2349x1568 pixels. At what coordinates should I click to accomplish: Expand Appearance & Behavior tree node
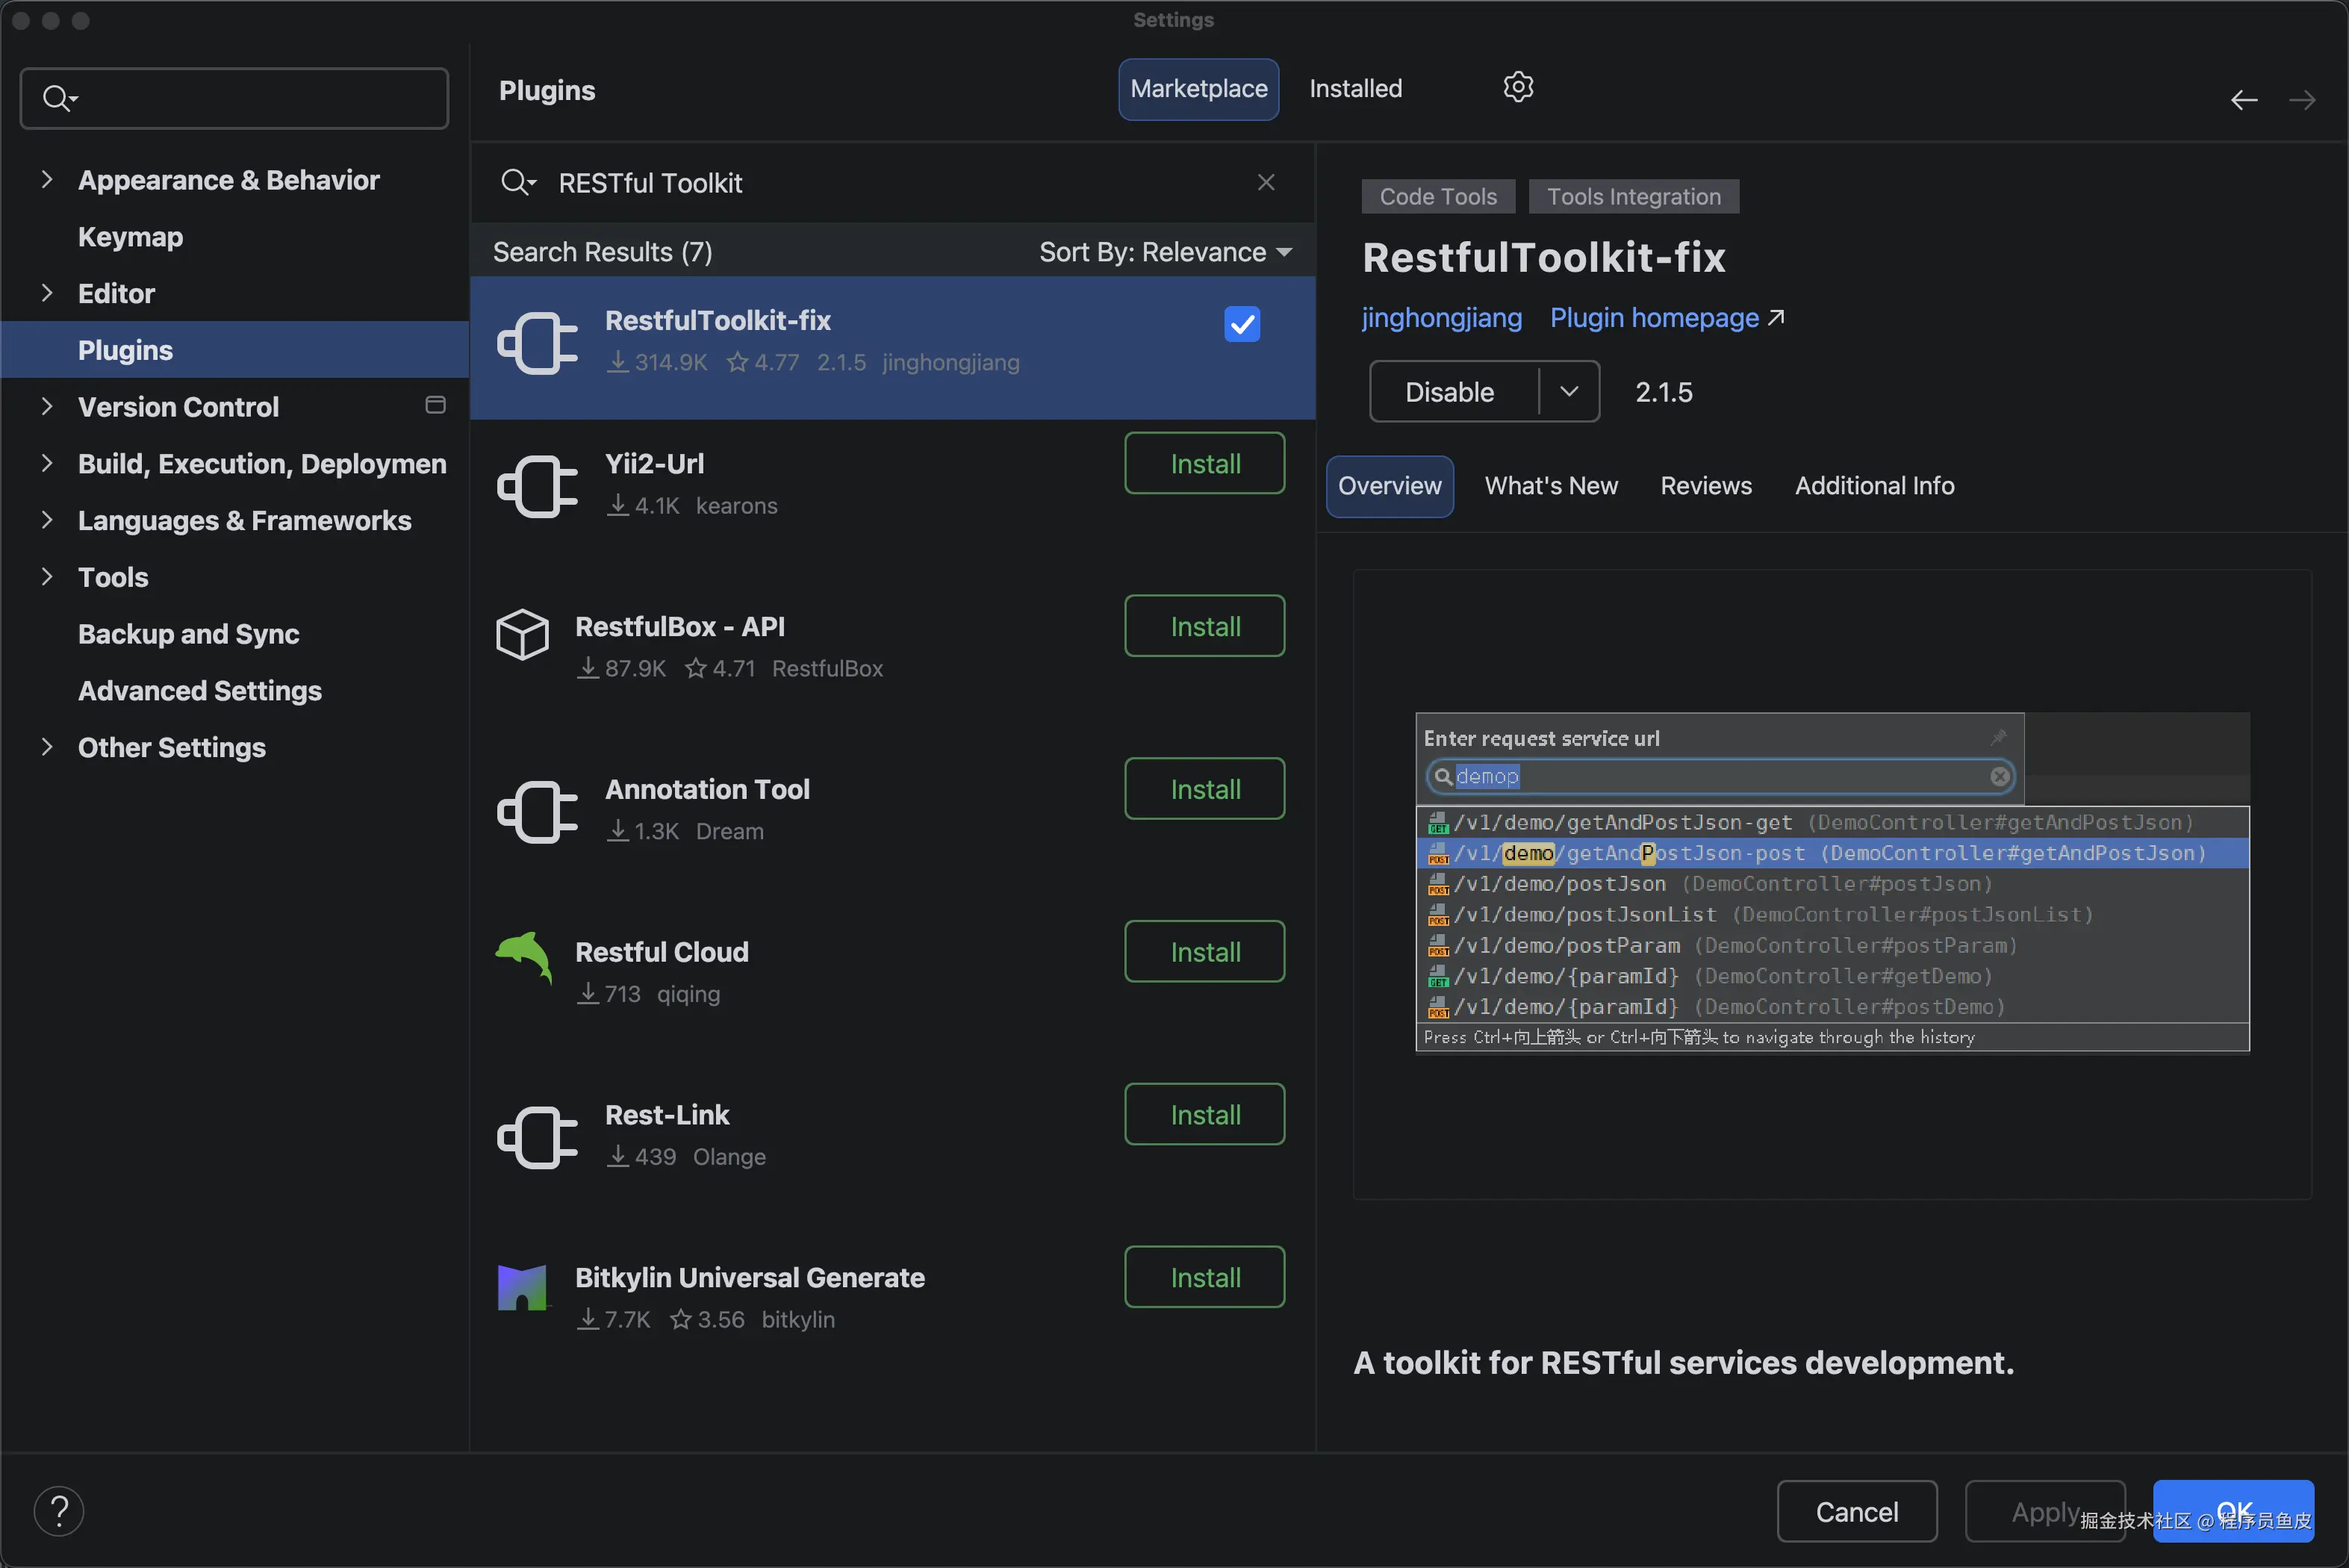(46, 180)
